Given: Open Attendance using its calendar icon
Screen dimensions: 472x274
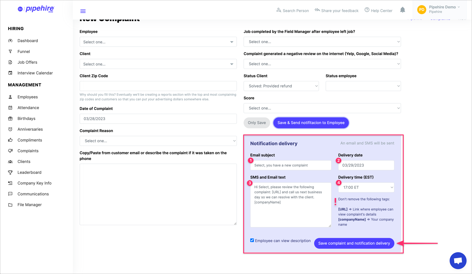Looking at the screenshot, I should coord(10,108).
